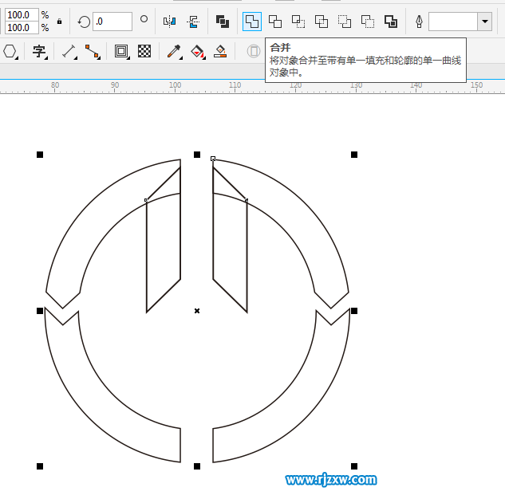
Task: Click the rotation angle input field
Action: [112, 22]
